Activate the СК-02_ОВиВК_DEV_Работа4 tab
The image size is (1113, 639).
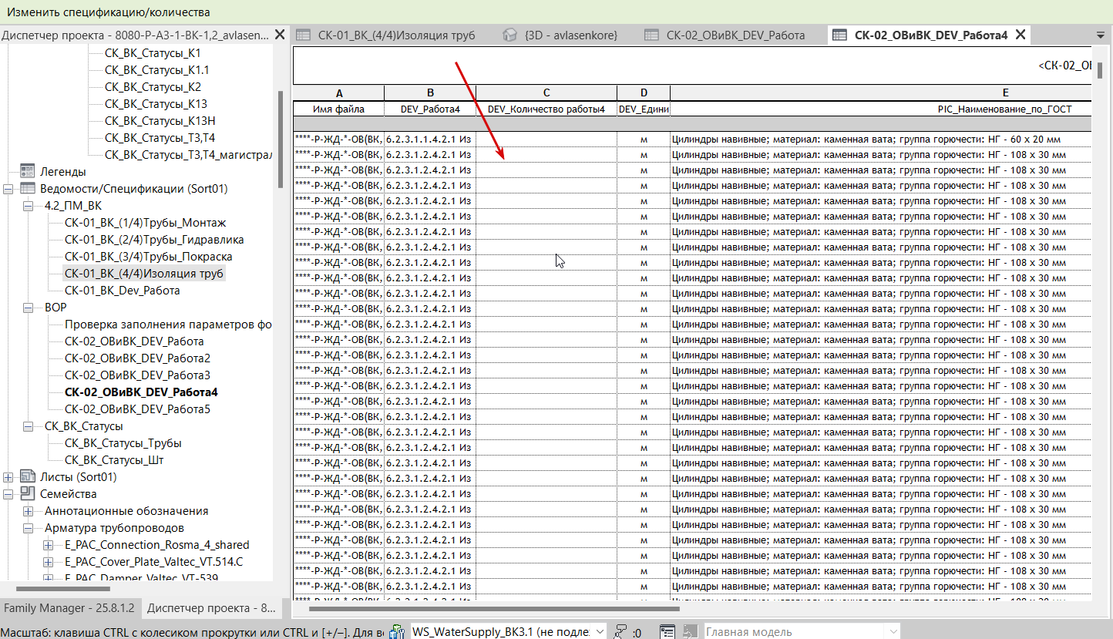point(930,35)
